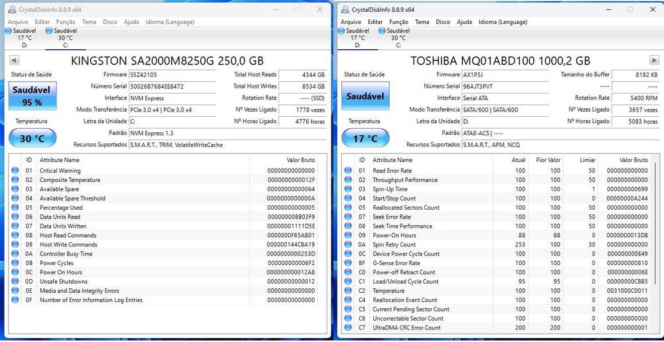Click status icon for Available Spare row

(x=15, y=189)
